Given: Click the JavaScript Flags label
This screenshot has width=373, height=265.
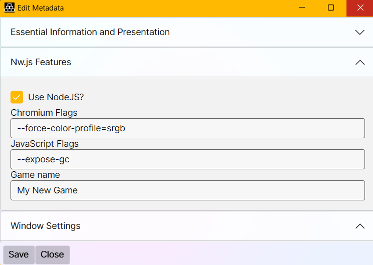Looking at the screenshot, I should [45, 144].
